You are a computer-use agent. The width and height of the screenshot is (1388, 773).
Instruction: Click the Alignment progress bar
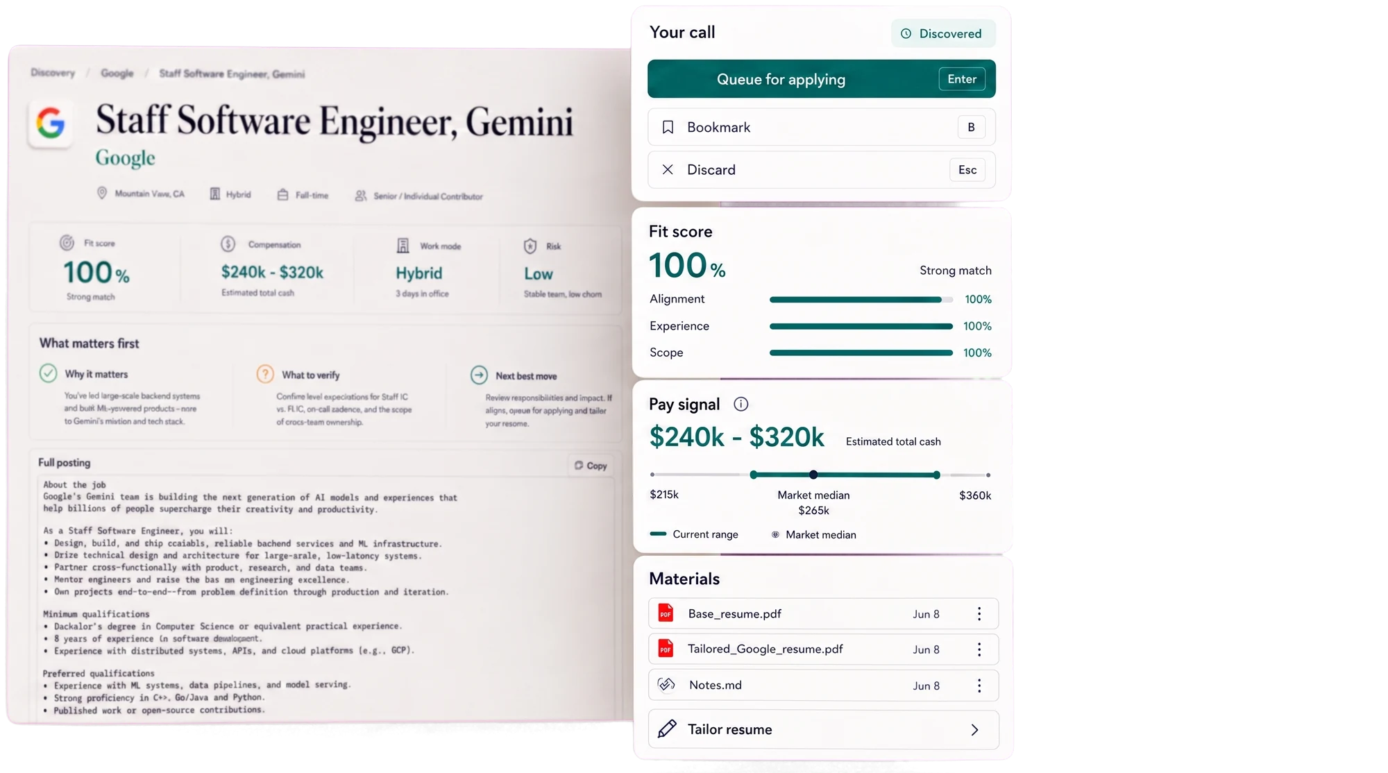861,300
